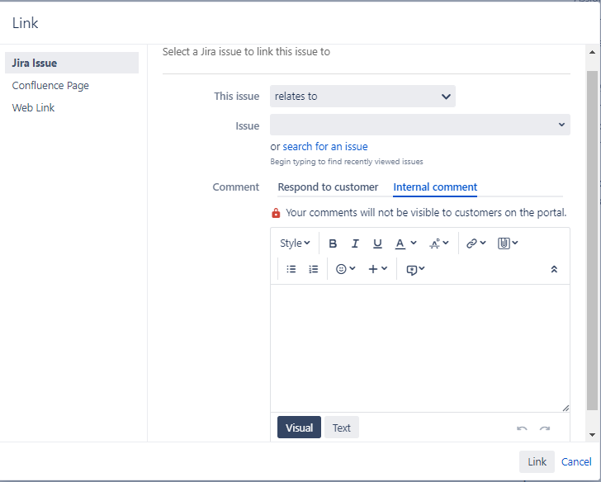Redo edit in comment editor
The image size is (601, 482).
(x=545, y=428)
